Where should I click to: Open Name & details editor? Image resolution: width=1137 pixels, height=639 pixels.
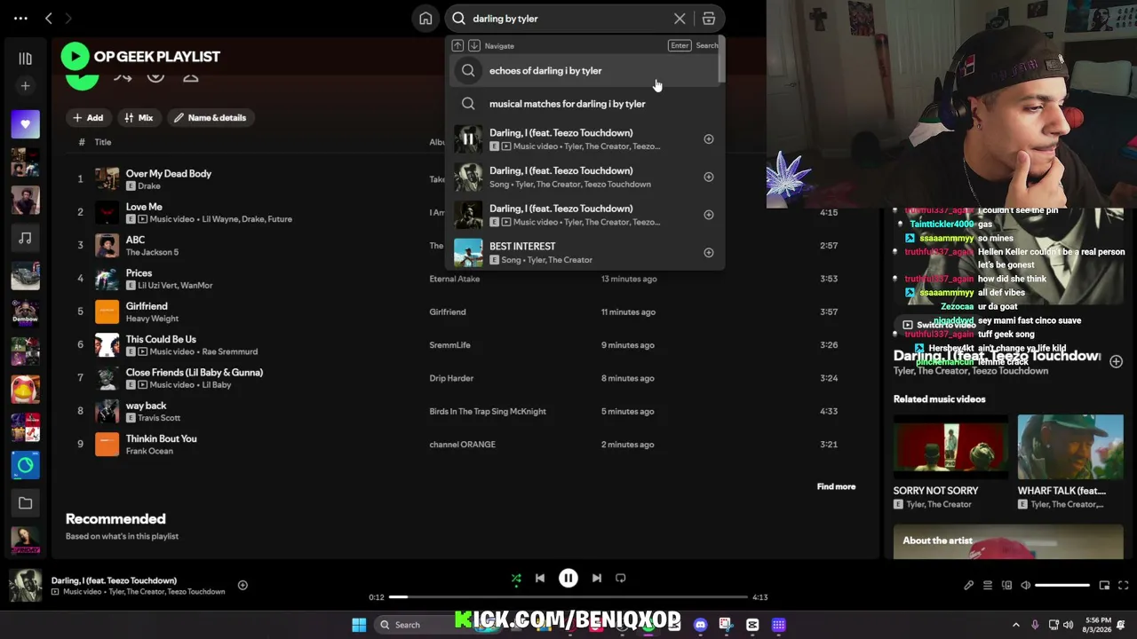click(x=211, y=117)
